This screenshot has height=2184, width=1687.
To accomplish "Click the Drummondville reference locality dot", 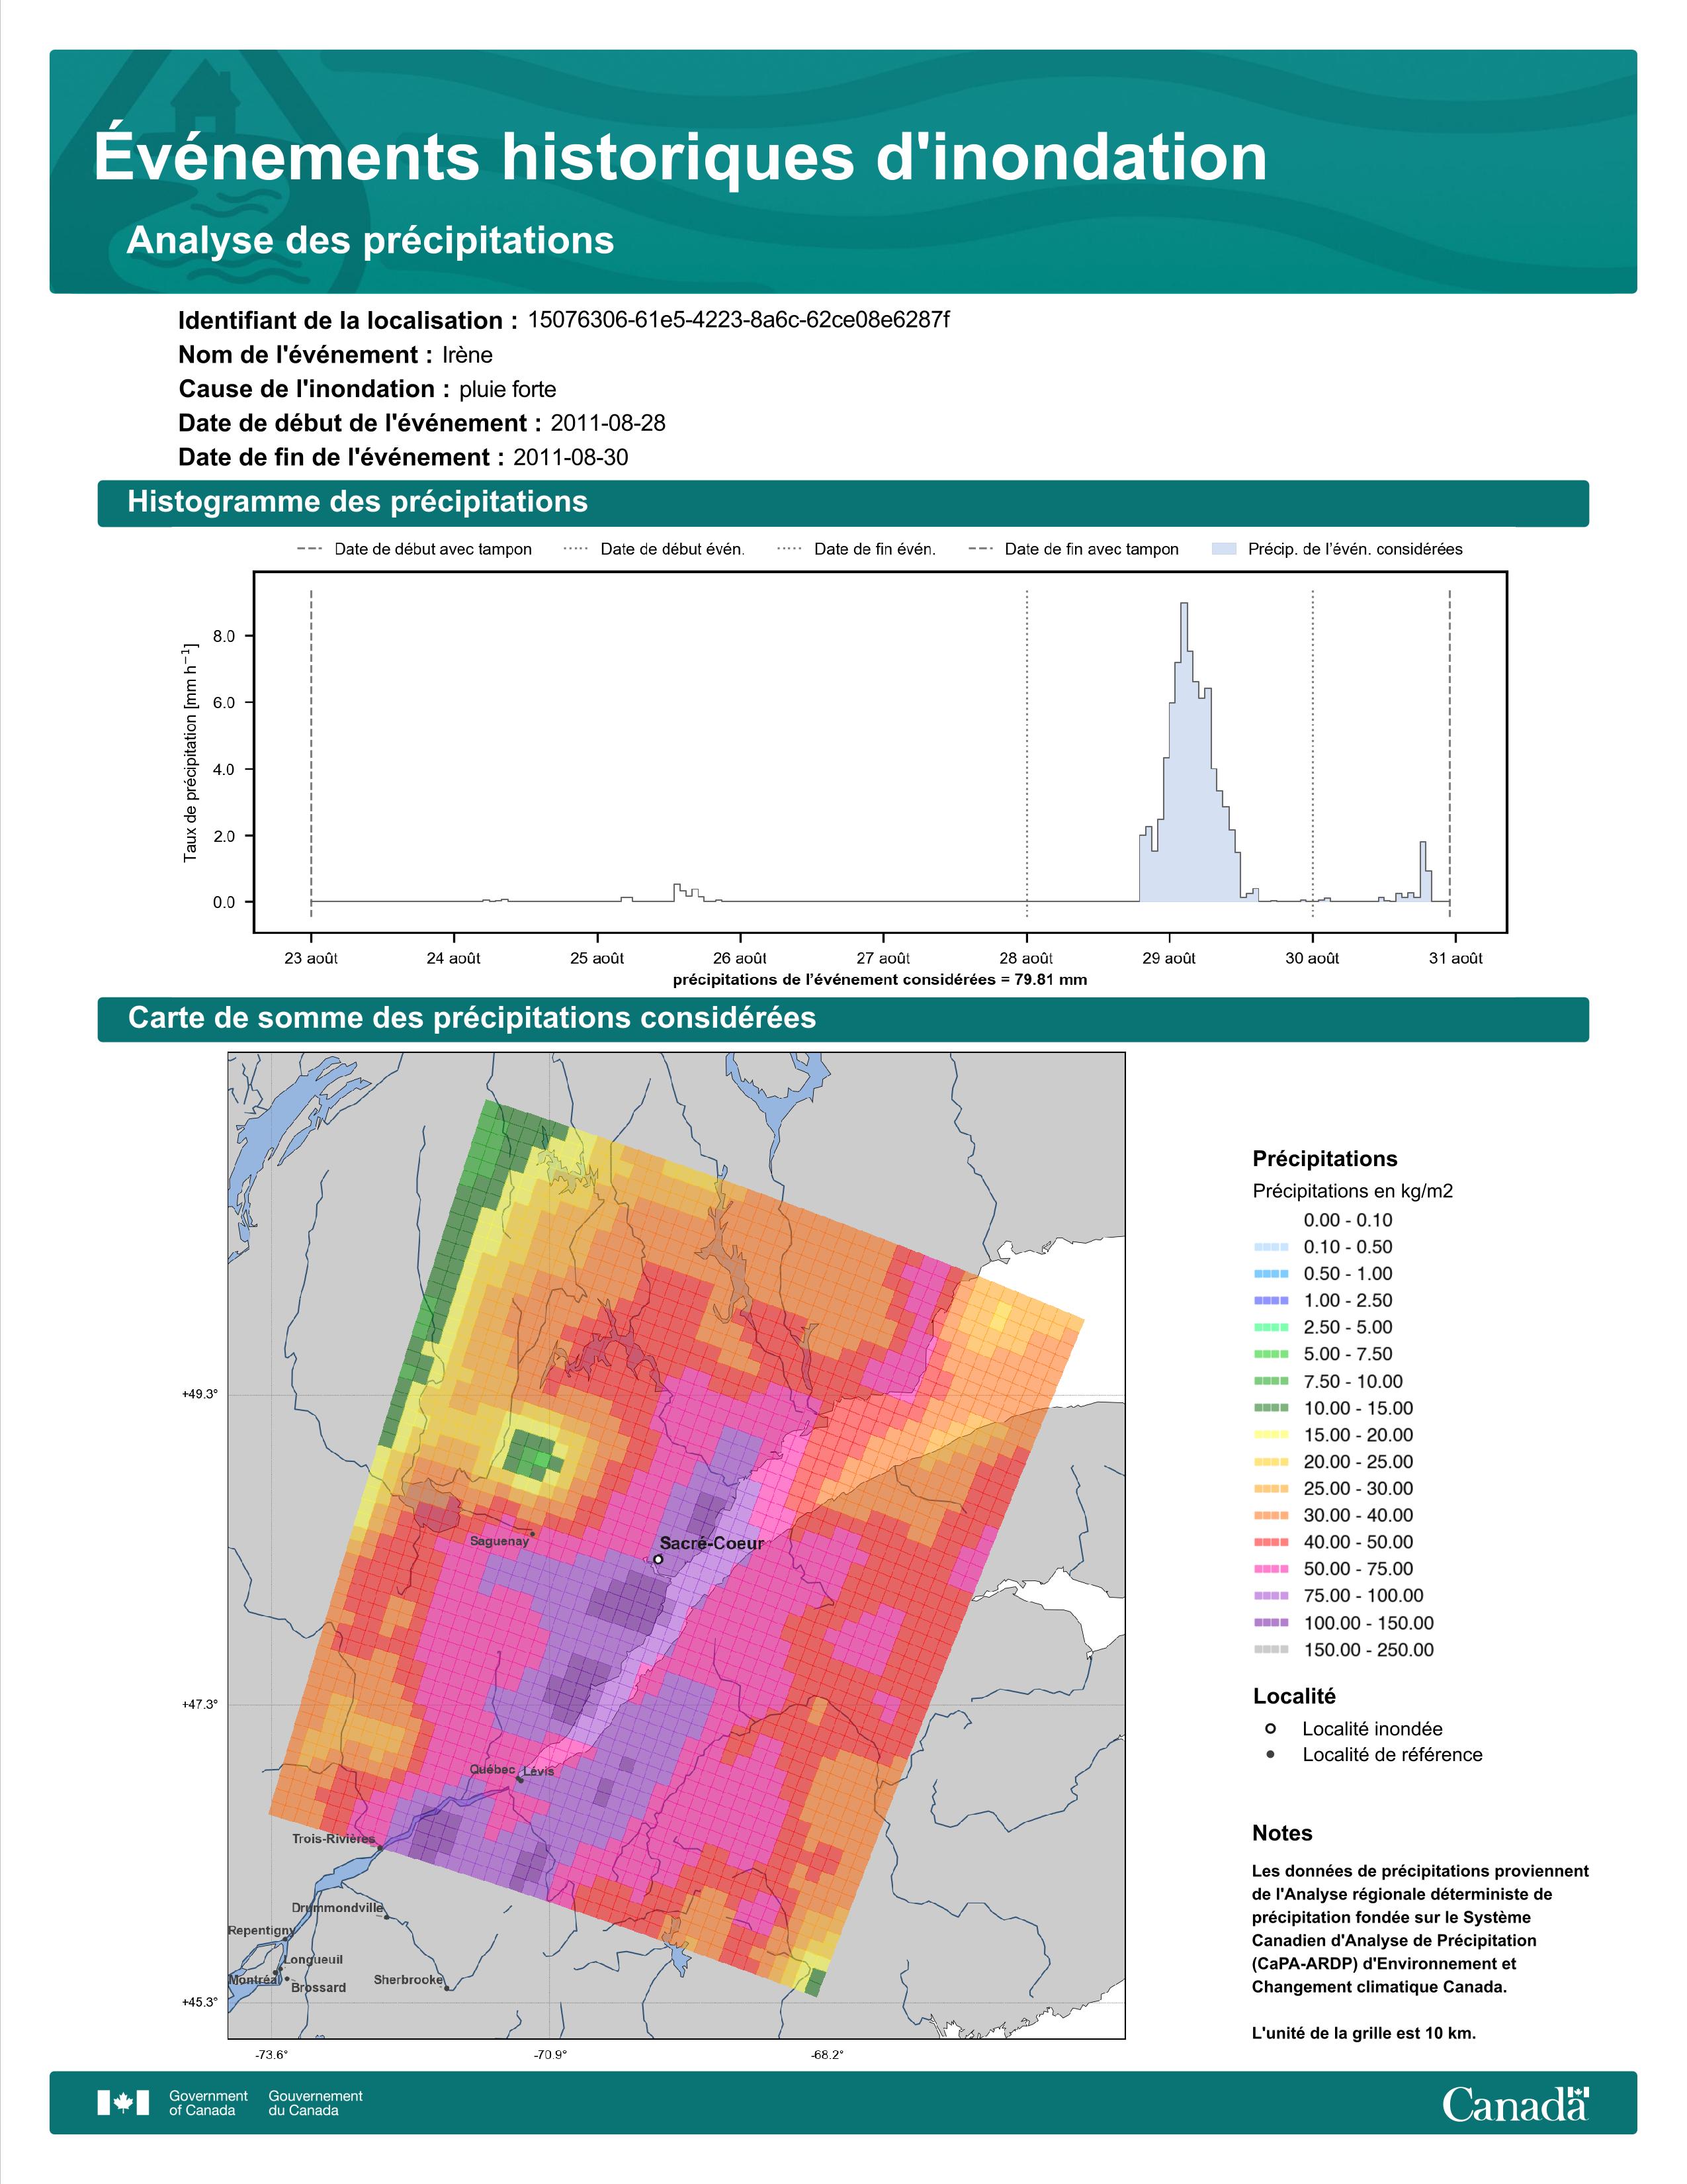I will click(387, 1917).
